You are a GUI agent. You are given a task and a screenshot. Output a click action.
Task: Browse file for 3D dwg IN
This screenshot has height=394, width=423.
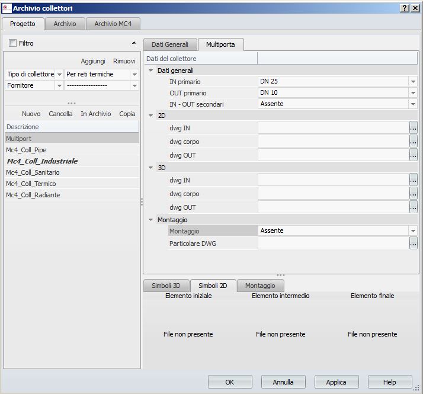414,180
